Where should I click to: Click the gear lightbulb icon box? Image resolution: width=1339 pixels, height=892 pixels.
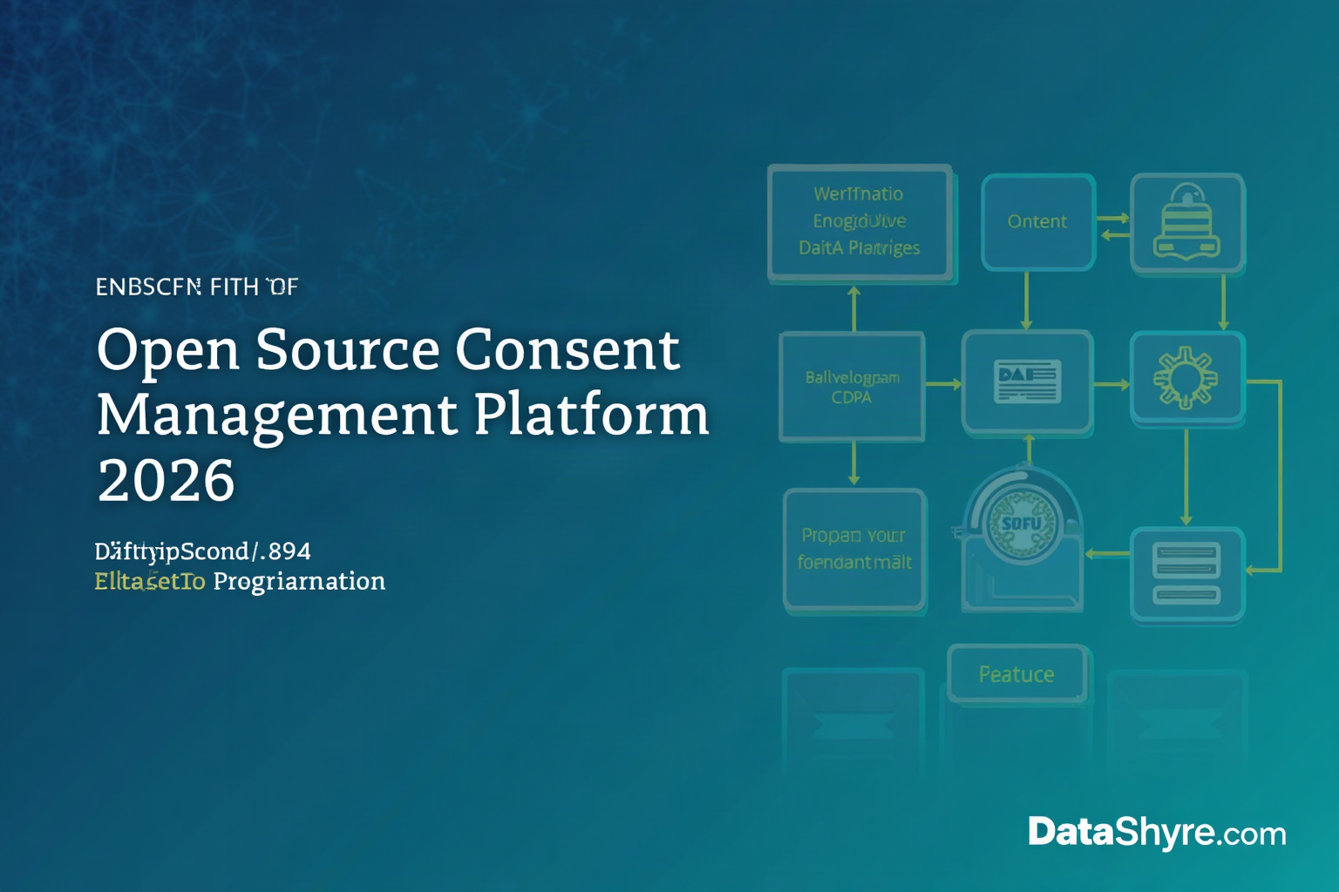point(1187,378)
